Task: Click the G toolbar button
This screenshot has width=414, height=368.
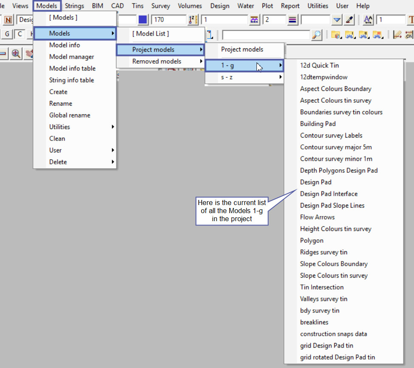Action: click(7, 34)
